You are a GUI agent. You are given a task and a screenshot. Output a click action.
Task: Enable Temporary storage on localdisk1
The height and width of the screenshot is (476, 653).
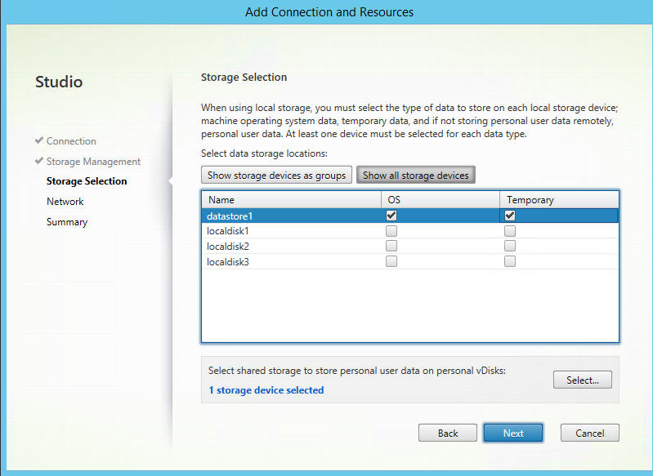click(510, 231)
